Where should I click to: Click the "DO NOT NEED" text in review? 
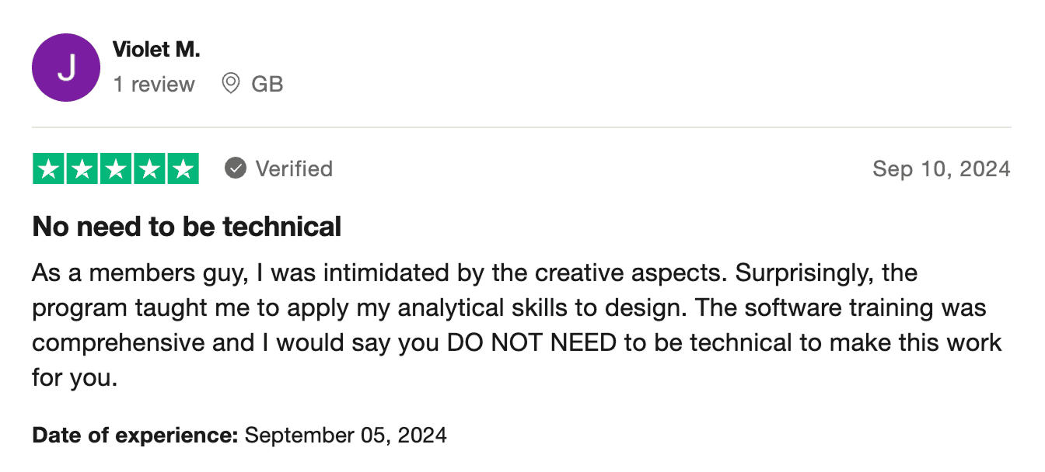click(532, 342)
